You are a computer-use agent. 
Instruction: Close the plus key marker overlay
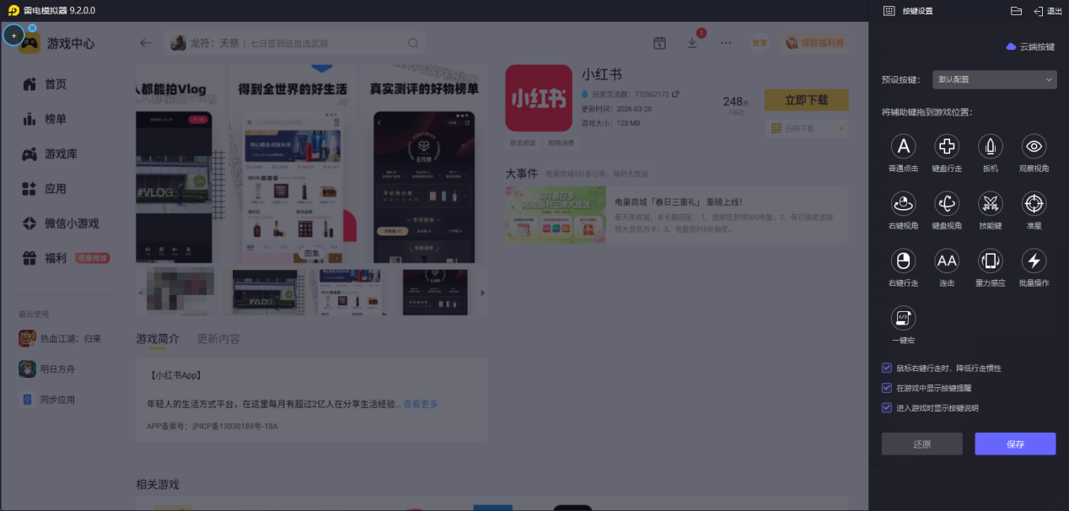point(32,28)
